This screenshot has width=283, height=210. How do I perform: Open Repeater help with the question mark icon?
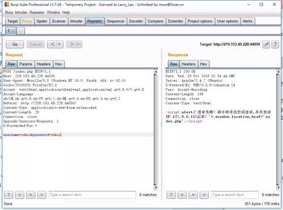[x=275, y=45]
